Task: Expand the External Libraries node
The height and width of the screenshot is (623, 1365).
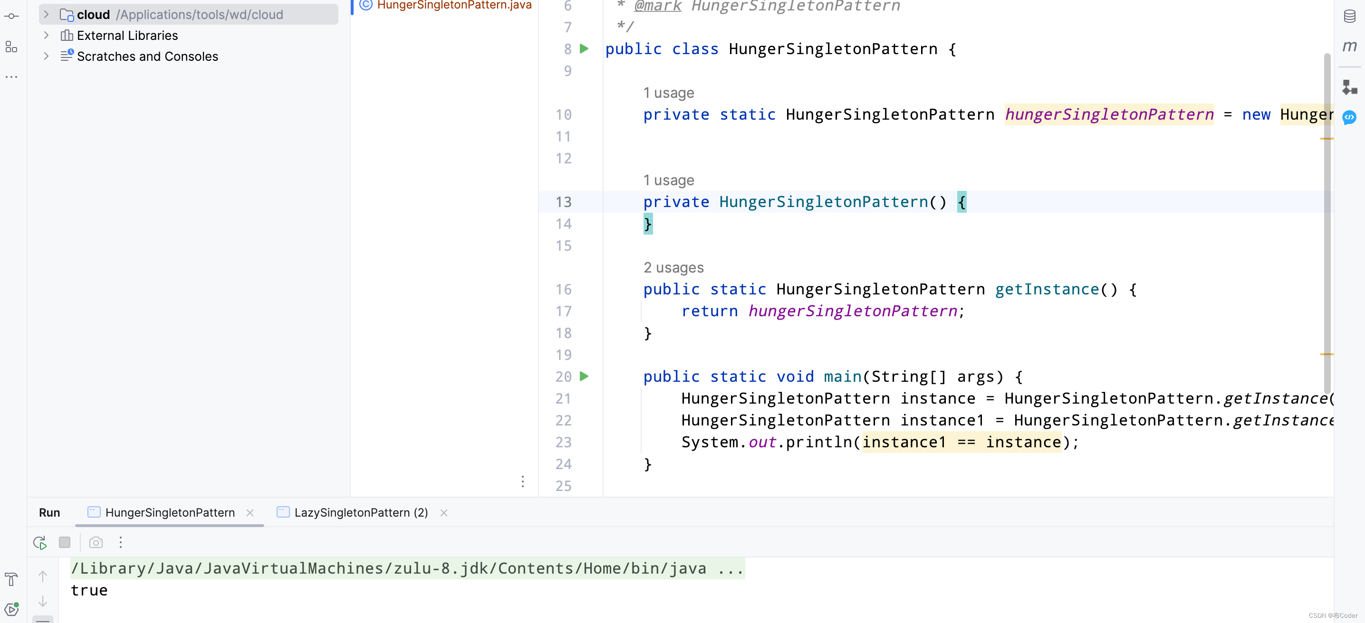Action: [46, 36]
